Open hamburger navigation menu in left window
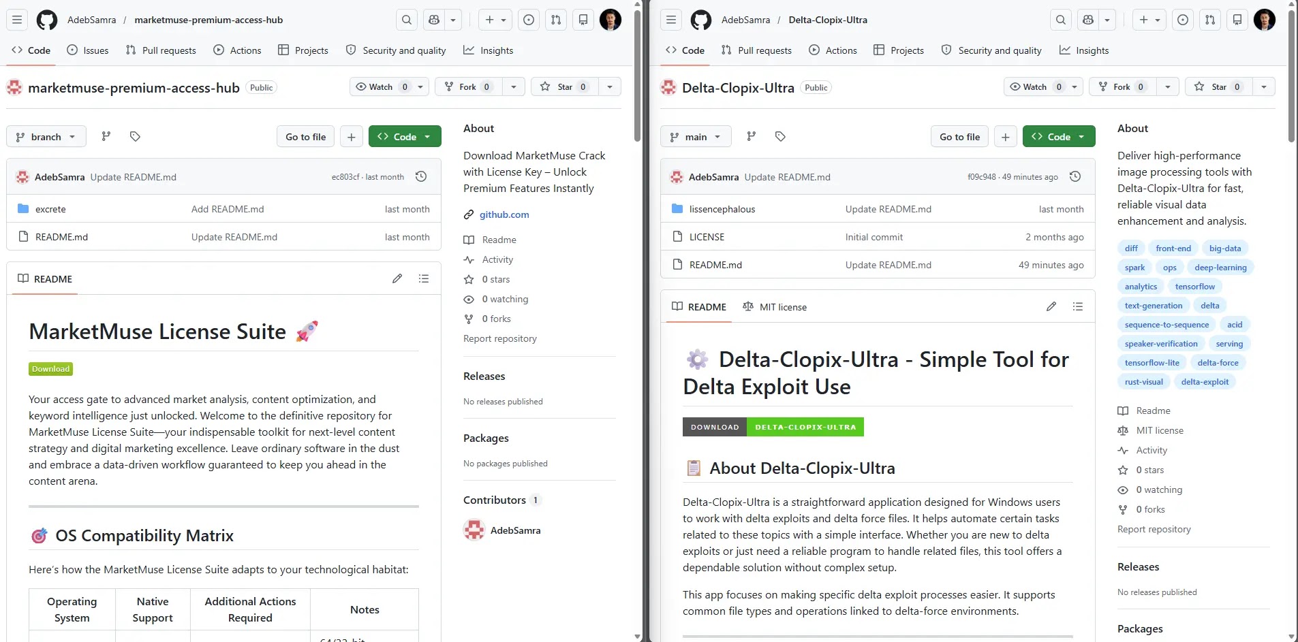The image size is (1298, 642). (17, 20)
